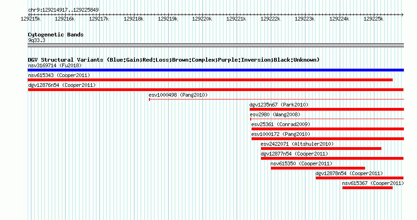Open the nsv3169714 (Fu2018) label

pos(55,65)
